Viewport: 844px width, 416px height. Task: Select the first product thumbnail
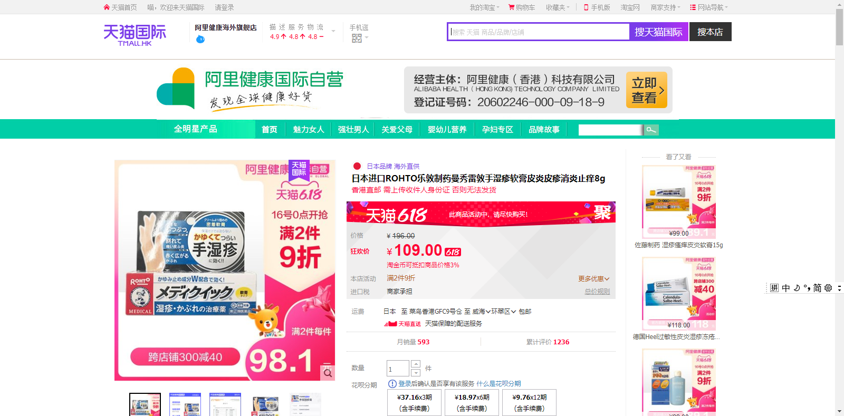coord(145,404)
